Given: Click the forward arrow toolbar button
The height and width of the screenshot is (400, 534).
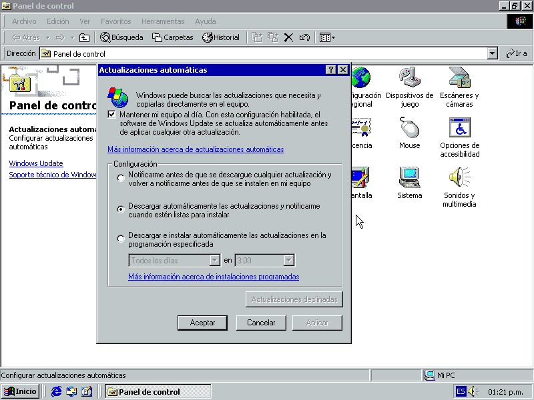Looking at the screenshot, I should 60,37.
